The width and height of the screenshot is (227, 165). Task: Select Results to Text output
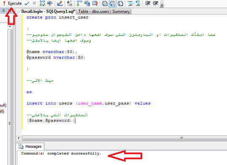point(105,3)
